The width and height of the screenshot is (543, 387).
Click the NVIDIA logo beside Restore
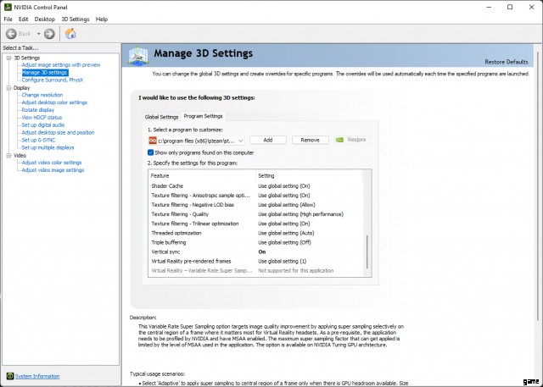339,140
